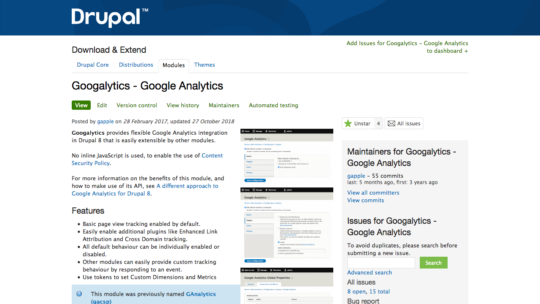Screen dimensions: 540x304
Task: Open the Drupal Core tab
Action: click(93, 65)
